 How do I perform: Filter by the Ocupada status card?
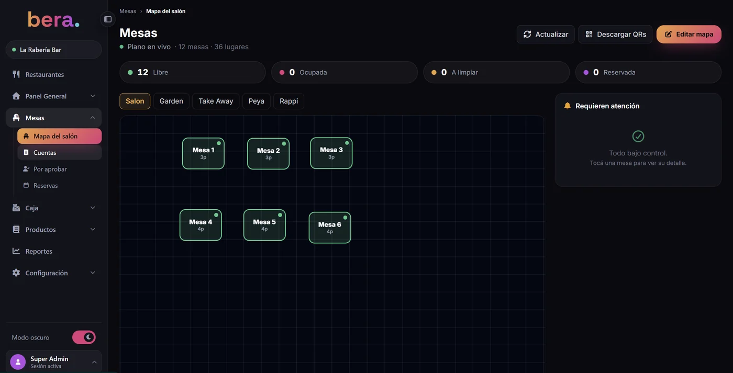click(x=345, y=72)
